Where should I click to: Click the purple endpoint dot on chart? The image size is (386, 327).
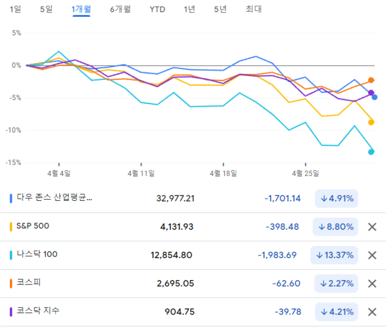click(x=371, y=93)
